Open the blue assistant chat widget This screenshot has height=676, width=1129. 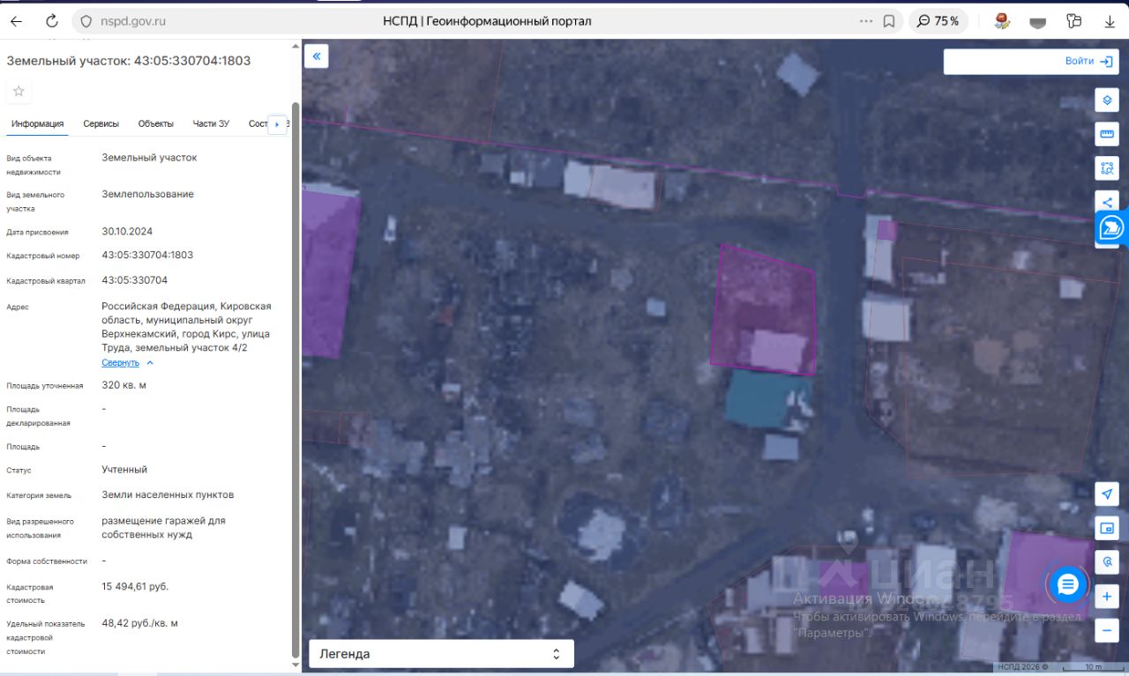click(x=1110, y=227)
